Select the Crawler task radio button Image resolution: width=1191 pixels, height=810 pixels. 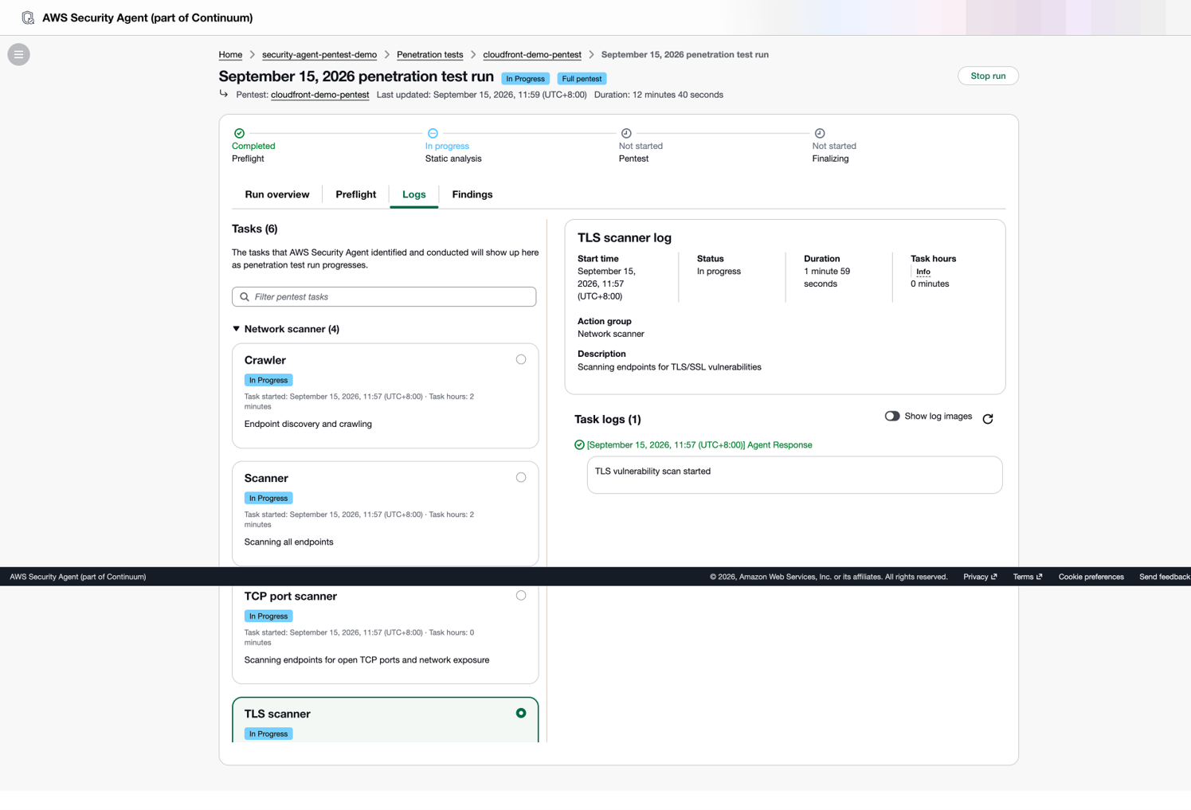(521, 359)
